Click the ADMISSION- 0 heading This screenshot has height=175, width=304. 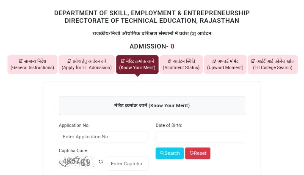[152, 46]
